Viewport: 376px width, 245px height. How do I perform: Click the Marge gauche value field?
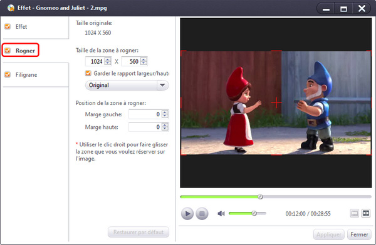click(x=145, y=114)
